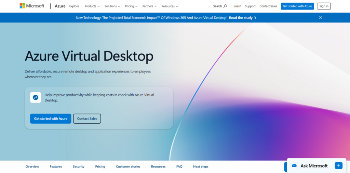Viewport: 350px width, 173px height.
Task: Open the Explore menu item
Action: click(74, 6)
